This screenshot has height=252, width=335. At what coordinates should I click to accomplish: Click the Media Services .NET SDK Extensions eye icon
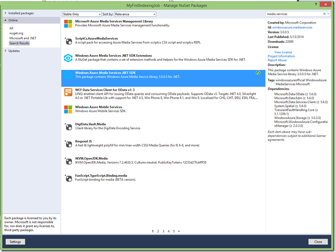pos(68,58)
